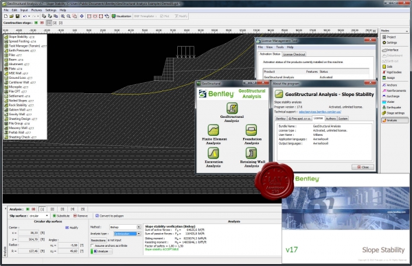The image size is (412, 266).
Task: Click Substitute slip surface button
Action: pyautogui.click(x=61, y=216)
